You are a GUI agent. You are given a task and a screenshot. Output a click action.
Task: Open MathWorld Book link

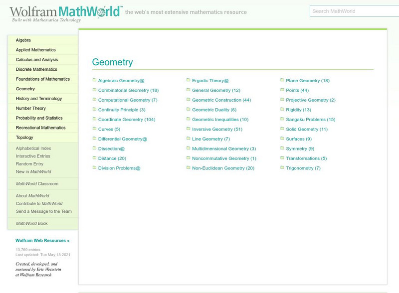point(31,223)
